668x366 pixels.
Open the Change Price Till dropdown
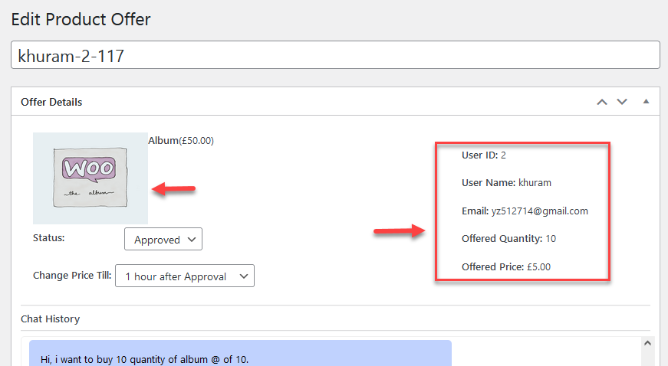pos(185,276)
